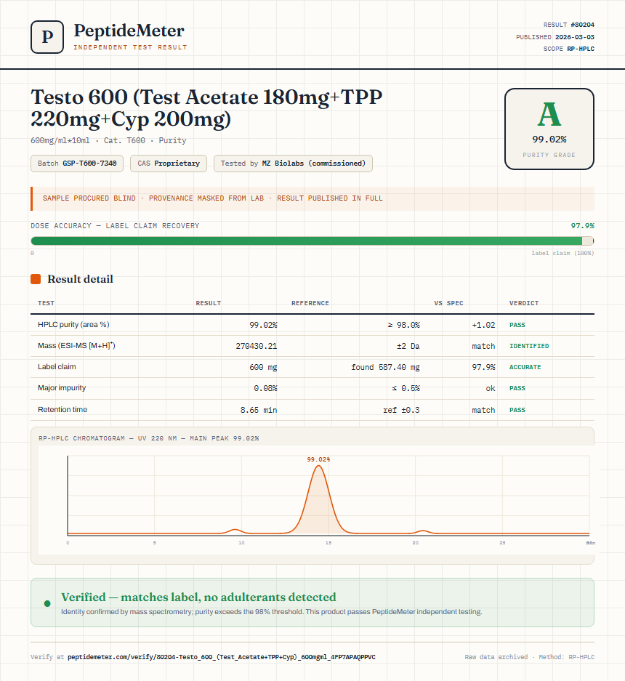Viewport: 625px width, 681px height.
Task: Click the 15 tick on chromatogram axis
Action: 328,543
